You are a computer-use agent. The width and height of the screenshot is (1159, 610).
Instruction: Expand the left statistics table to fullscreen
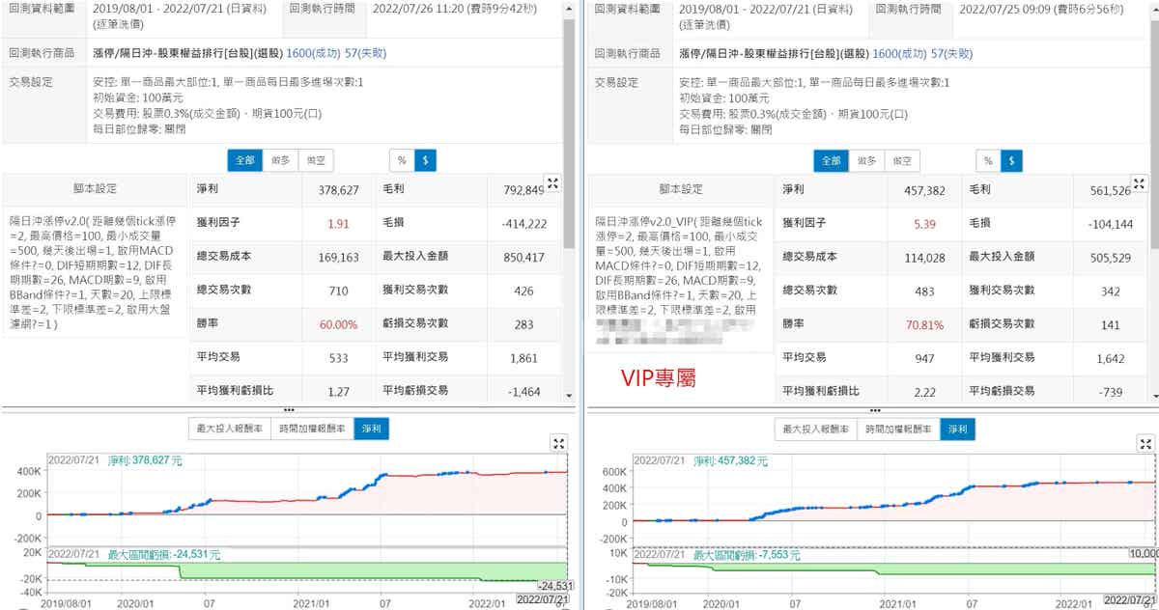coord(552,182)
